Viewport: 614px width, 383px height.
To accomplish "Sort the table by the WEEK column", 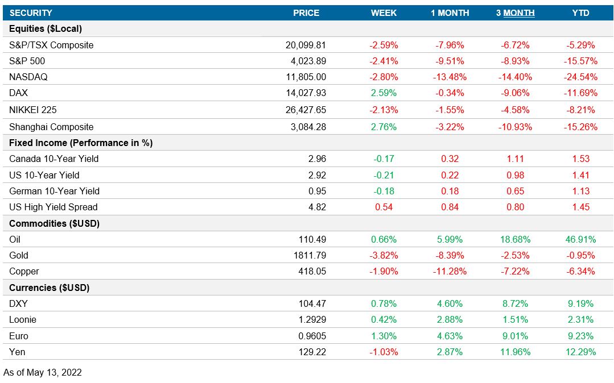I will click(x=384, y=13).
